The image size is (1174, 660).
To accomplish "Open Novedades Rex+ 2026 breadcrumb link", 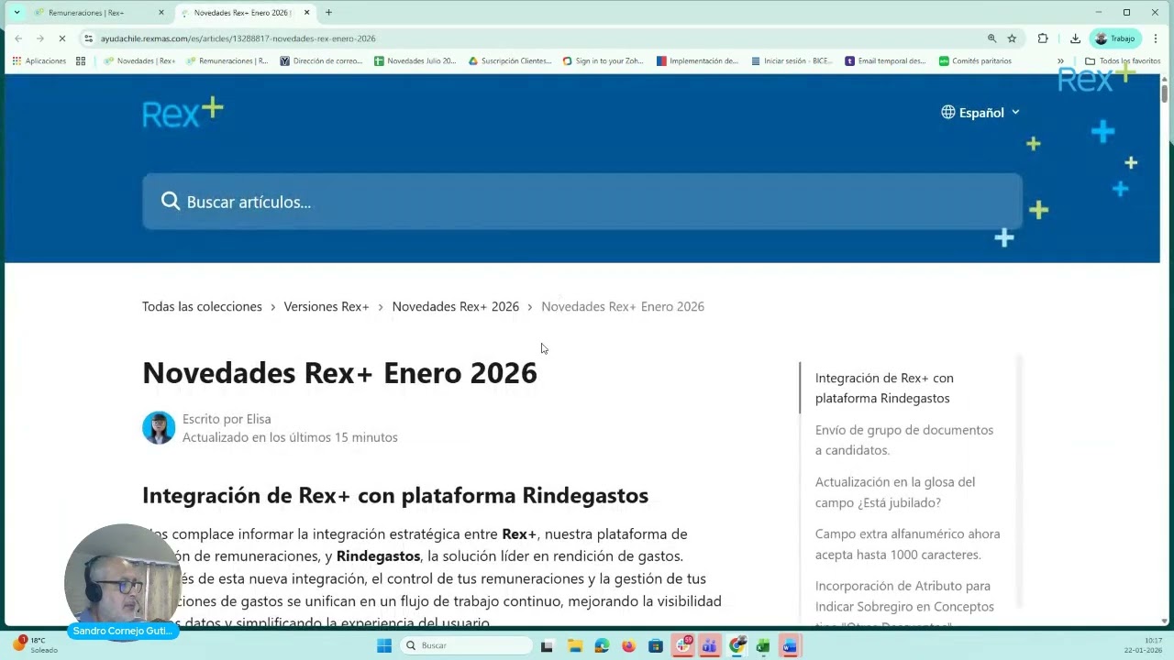I will [455, 306].
